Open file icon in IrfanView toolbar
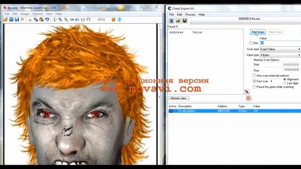This screenshot has height=169, width=301. (x=6, y=19)
